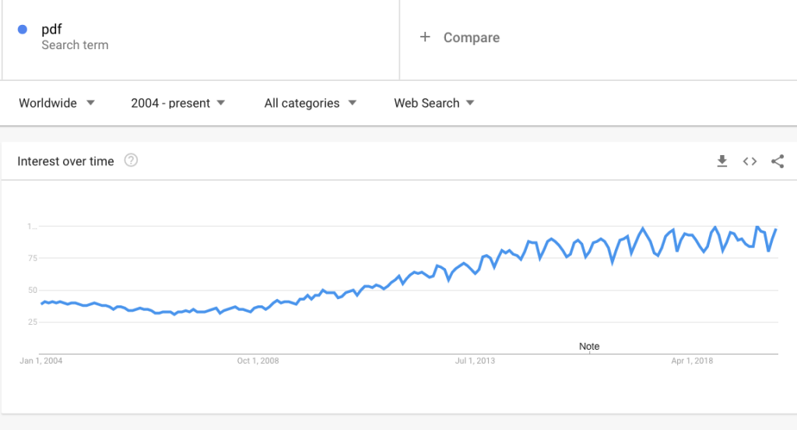The height and width of the screenshot is (430, 797).
Task: Click the Jan 1, 2004 axis label
Action: pos(42,361)
